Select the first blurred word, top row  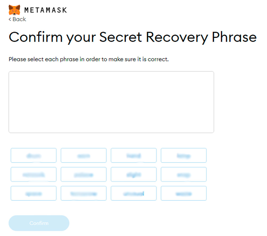[34, 155]
